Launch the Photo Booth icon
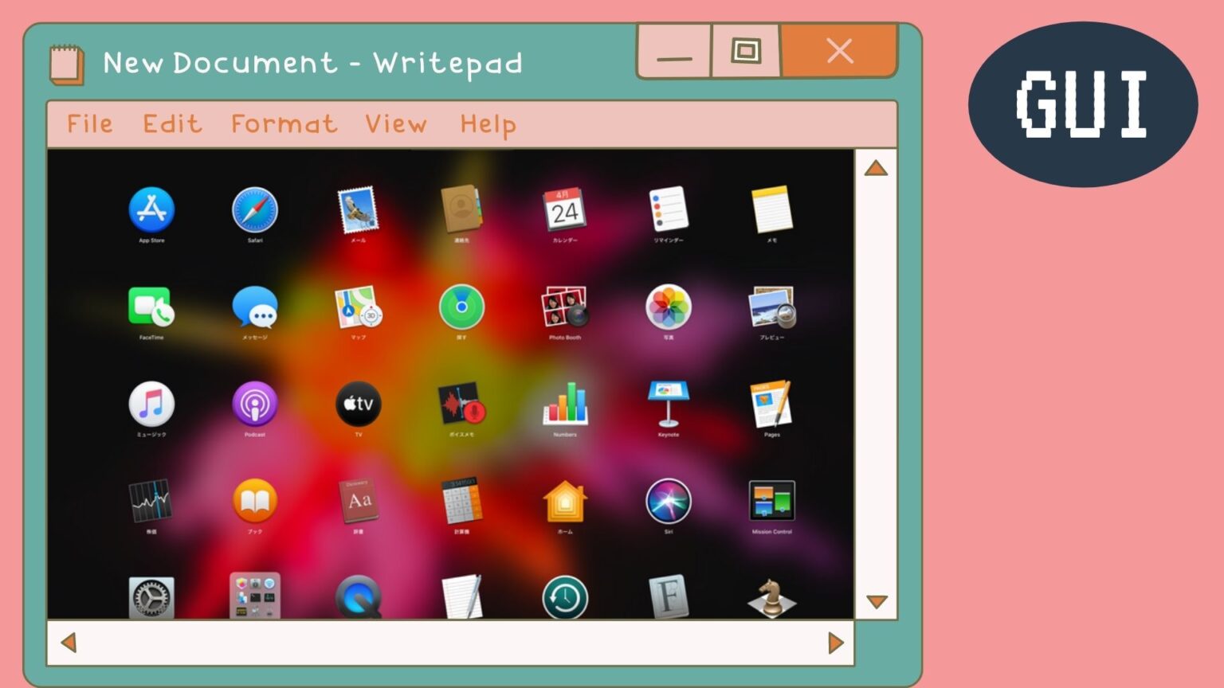The width and height of the screenshot is (1224, 688). pos(565,307)
